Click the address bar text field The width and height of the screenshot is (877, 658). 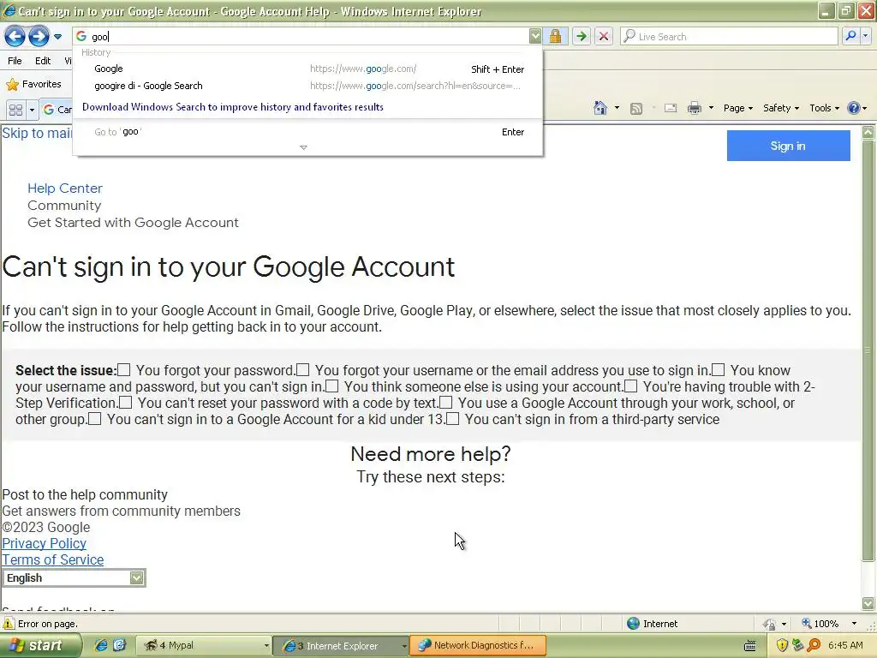308,36
